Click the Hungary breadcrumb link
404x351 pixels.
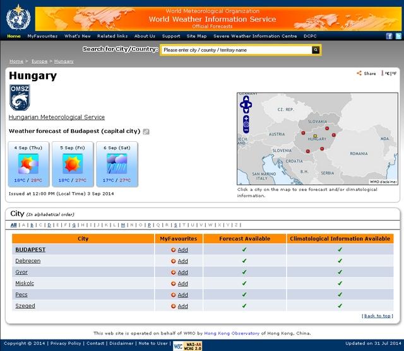[x=64, y=61]
